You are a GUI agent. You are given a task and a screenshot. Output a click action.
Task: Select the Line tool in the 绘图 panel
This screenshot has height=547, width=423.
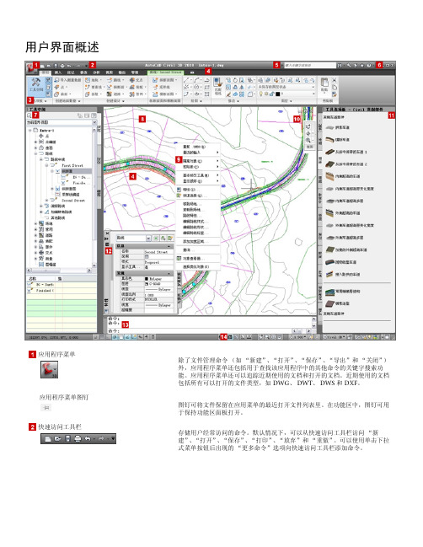coord(186,80)
